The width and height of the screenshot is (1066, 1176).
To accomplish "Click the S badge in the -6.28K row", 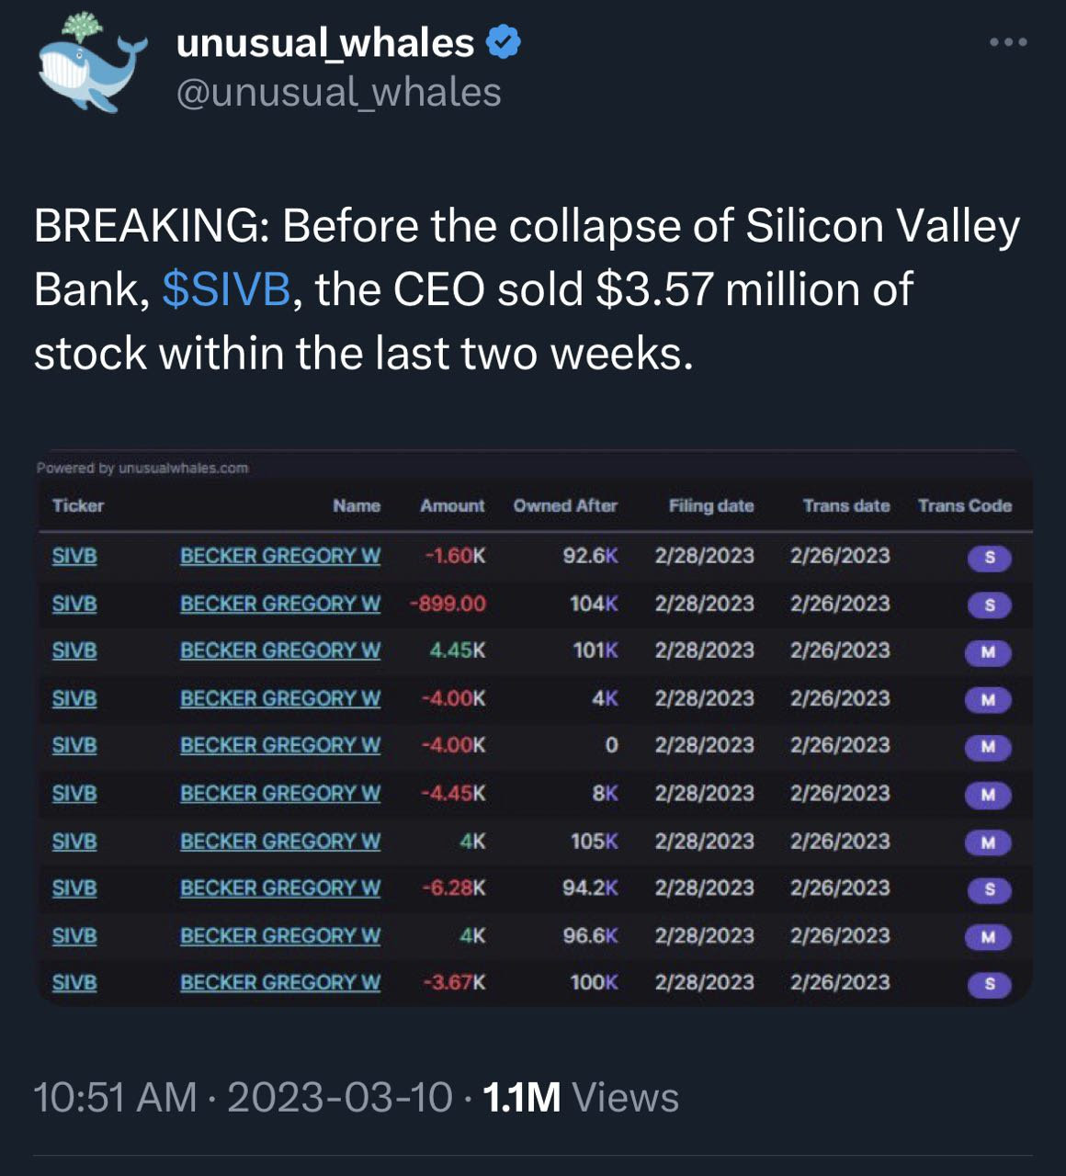I will click(989, 889).
